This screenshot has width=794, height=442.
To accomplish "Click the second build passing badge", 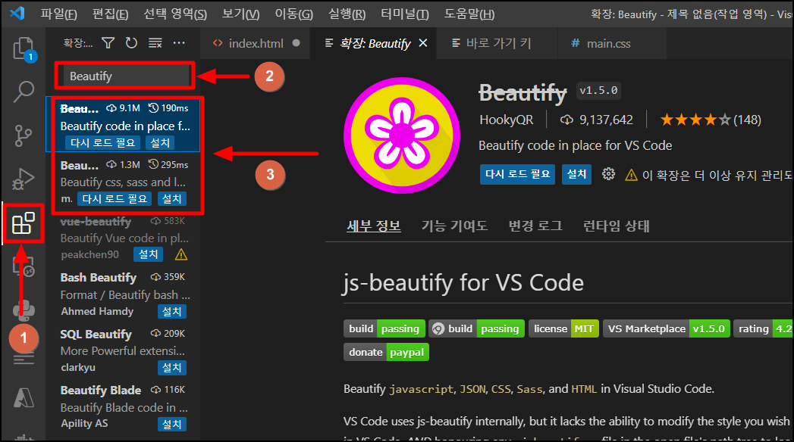I will (476, 328).
